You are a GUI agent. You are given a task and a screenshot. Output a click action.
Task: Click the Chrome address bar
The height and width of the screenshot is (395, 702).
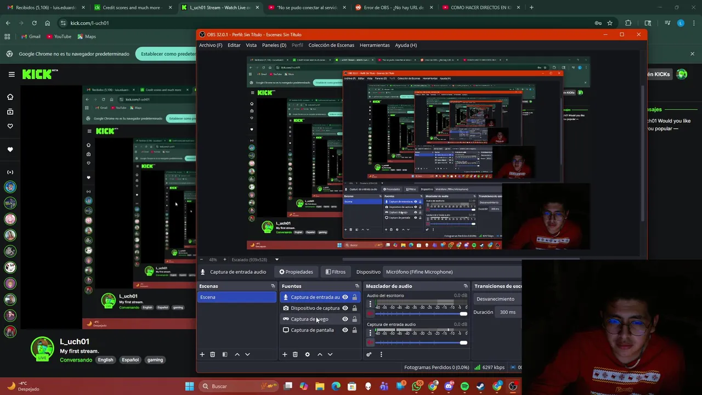click(329, 23)
